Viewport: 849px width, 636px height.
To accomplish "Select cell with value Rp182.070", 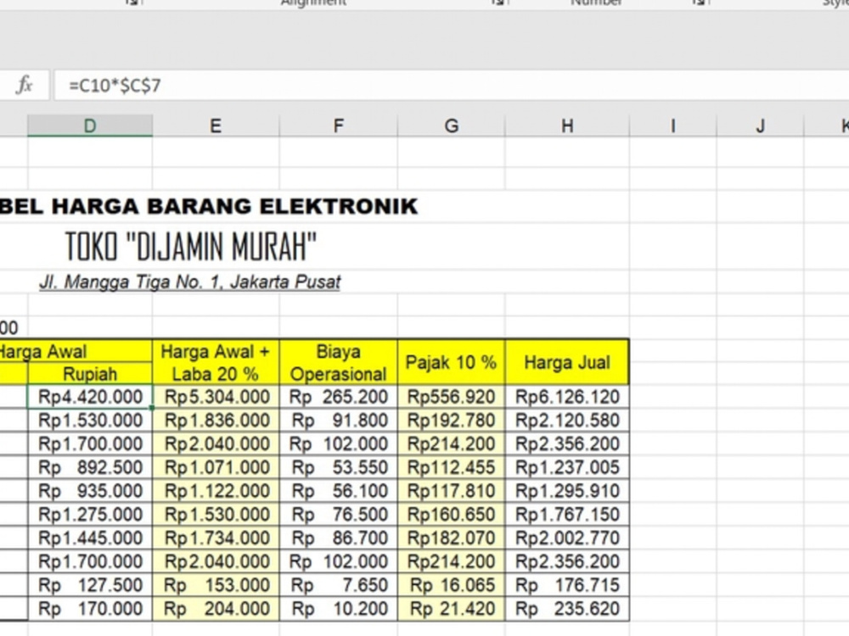I will point(451,538).
